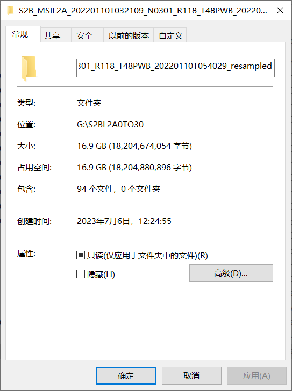
Task: Cancel with the 取消 button
Action: (191, 375)
